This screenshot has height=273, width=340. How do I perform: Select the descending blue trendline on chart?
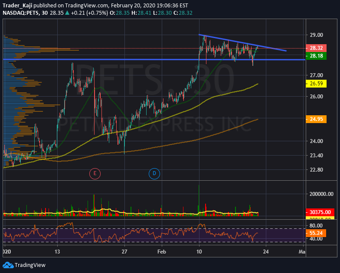242,42
